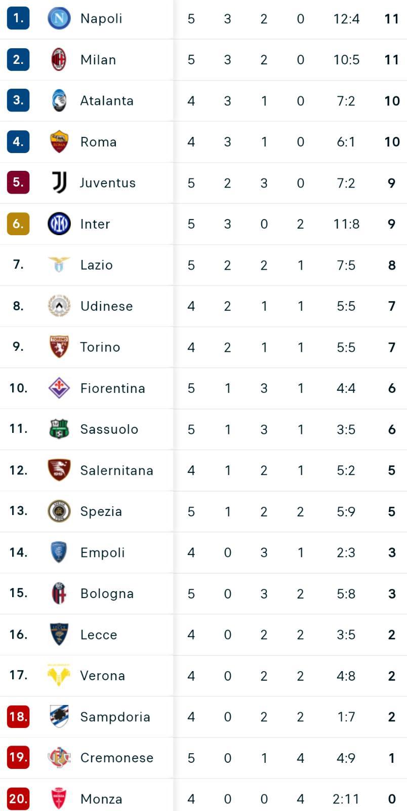Open the Udinese team link
Screen dimensions: 407x811
point(106,306)
